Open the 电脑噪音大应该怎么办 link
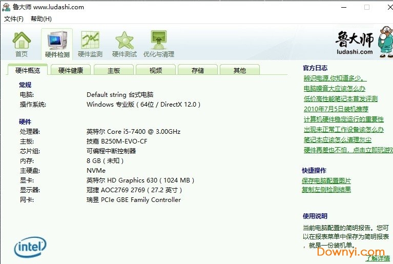 [335, 89]
